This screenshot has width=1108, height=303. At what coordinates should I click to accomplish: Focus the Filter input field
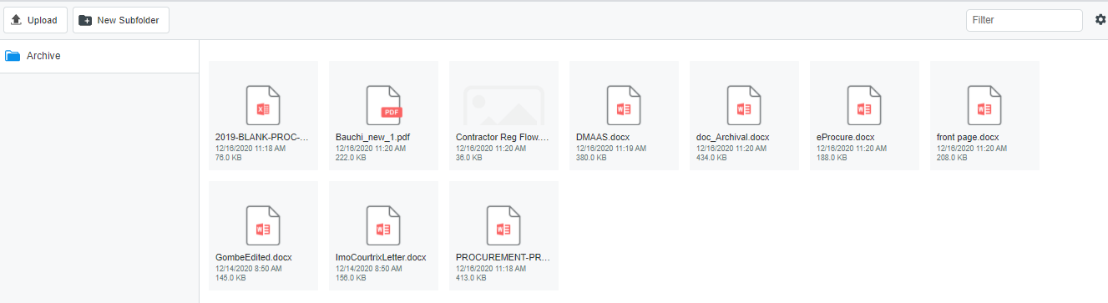point(1024,20)
